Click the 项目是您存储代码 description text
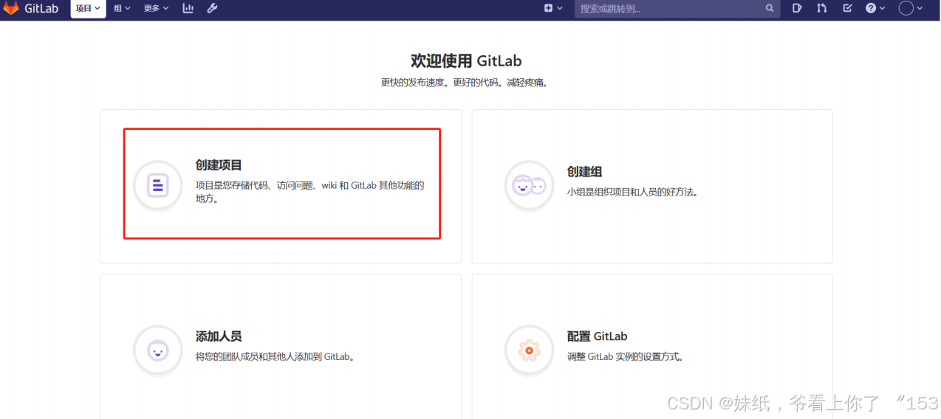Image resolution: width=941 pixels, height=419 pixels. tap(309, 192)
